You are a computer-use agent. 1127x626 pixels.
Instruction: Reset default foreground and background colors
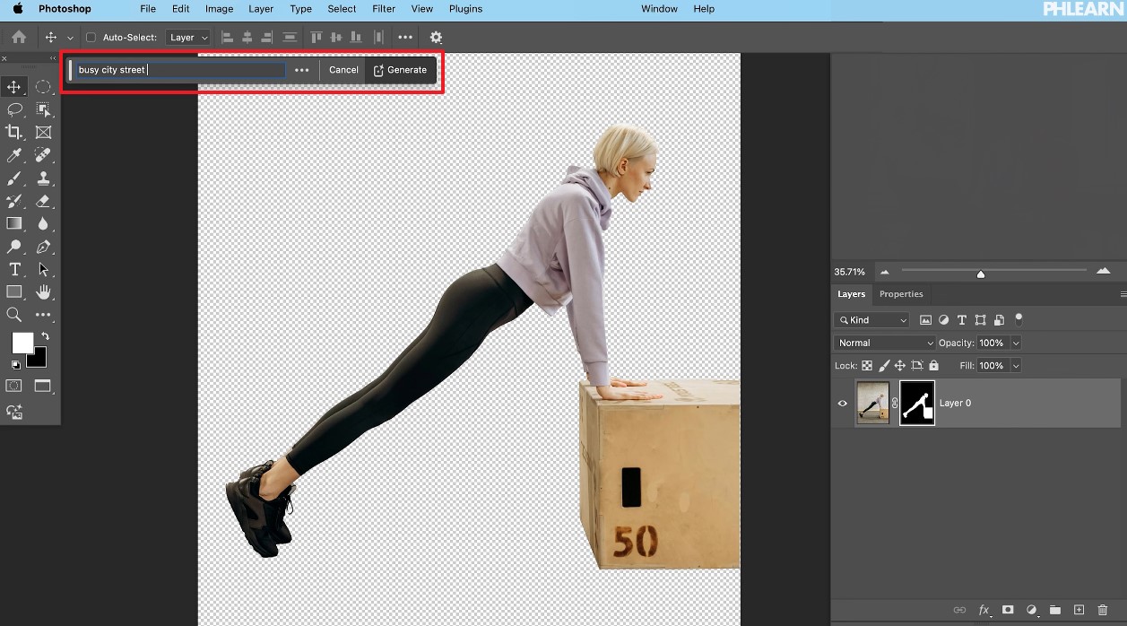pyautogui.click(x=15, y=365)
